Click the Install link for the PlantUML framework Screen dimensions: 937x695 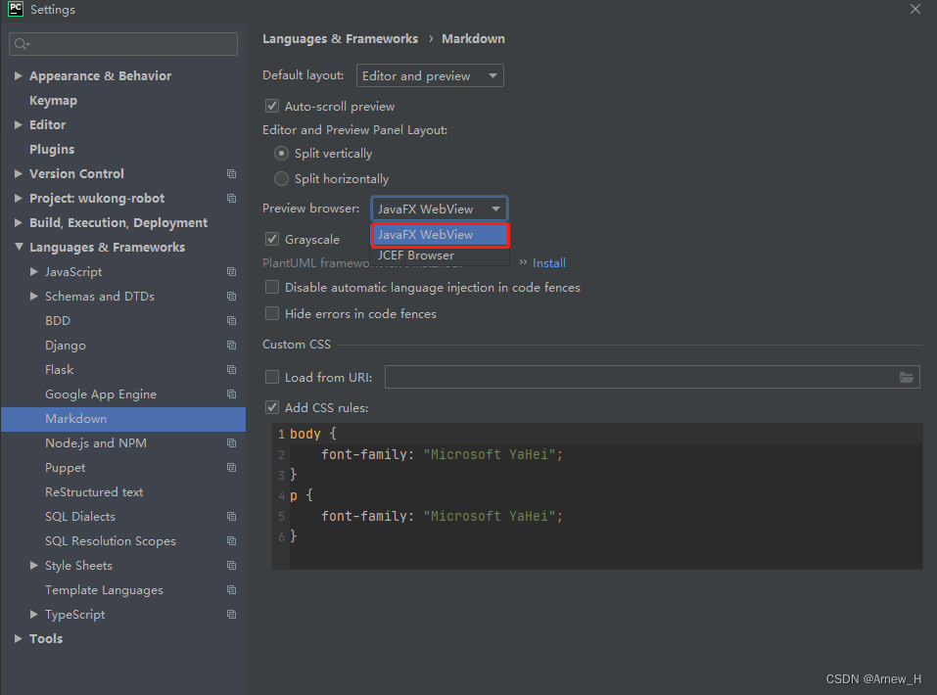pos(549,262)
